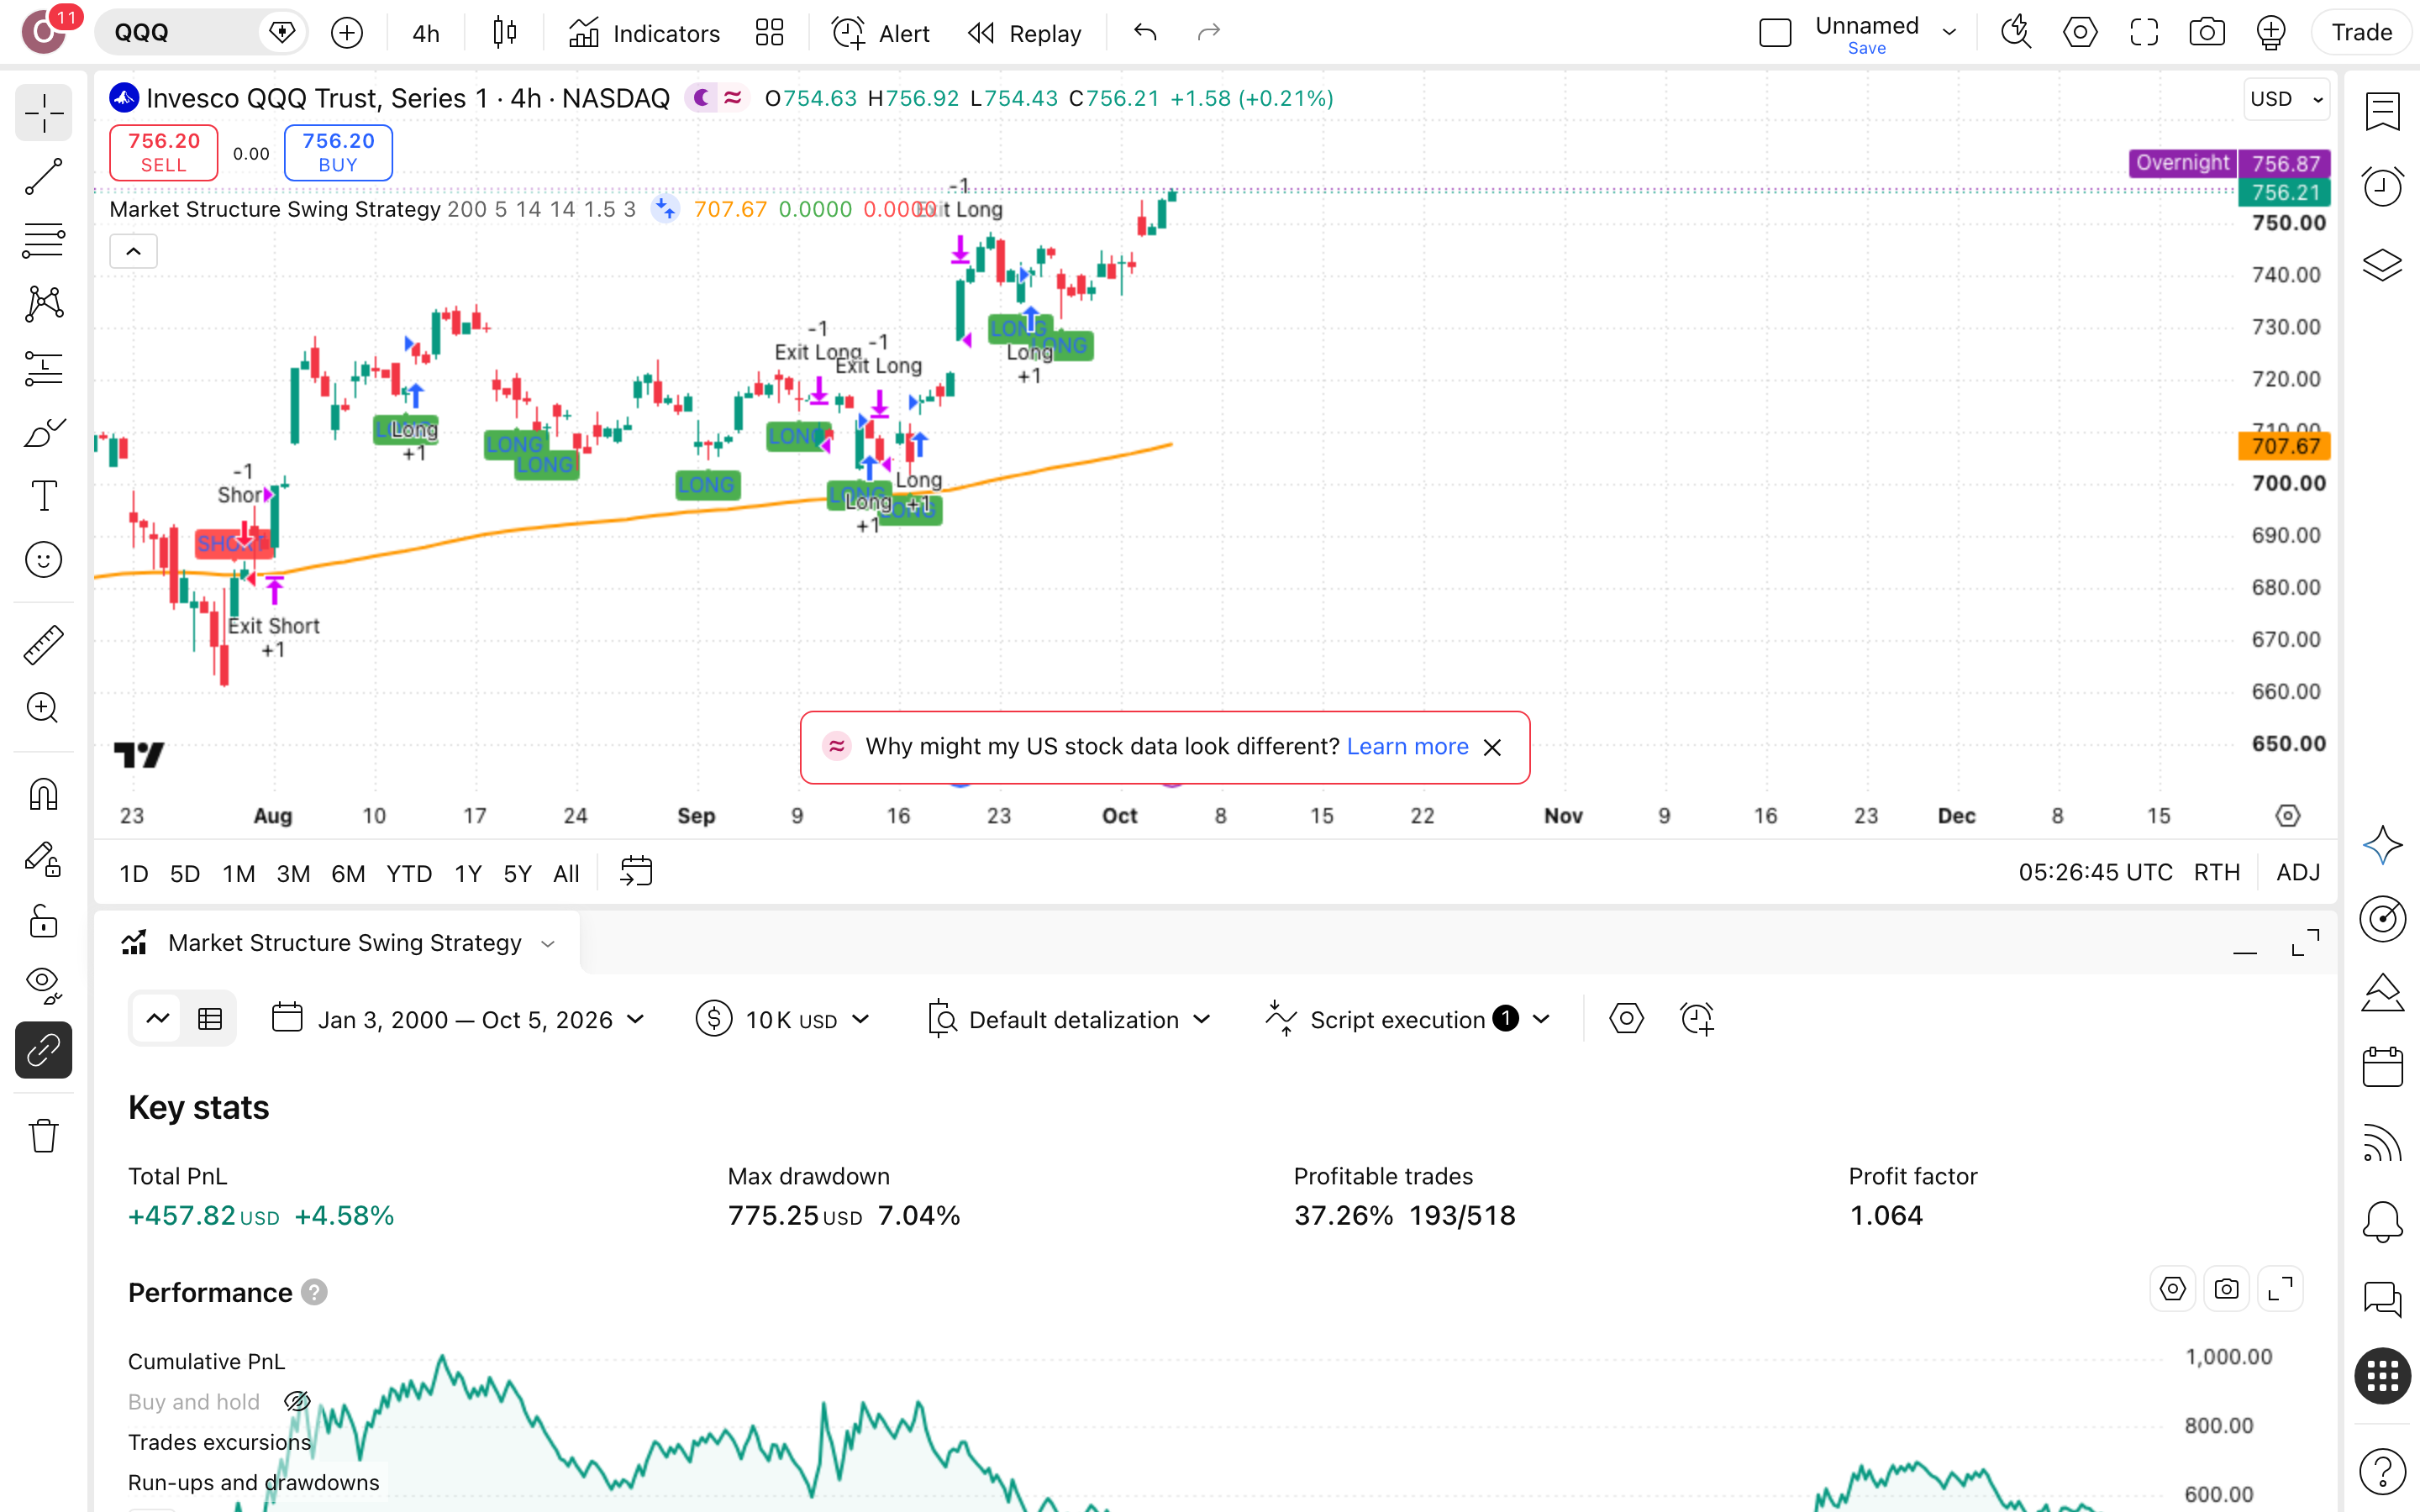
Task: Toggle ADJ adjusted data
Action: click(x=2298, y=873)
